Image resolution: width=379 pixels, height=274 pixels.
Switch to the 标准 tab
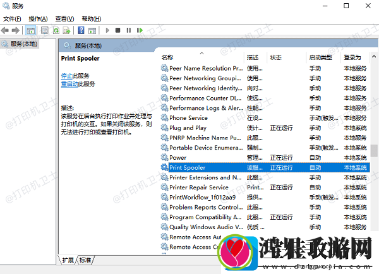pos(85,260)
